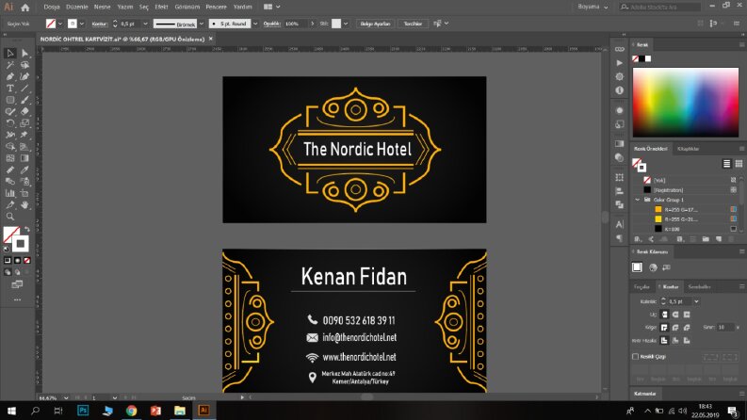Screen dimensions: 747x420
Task: Open the Pencere menu
Action: pos(217,8)
